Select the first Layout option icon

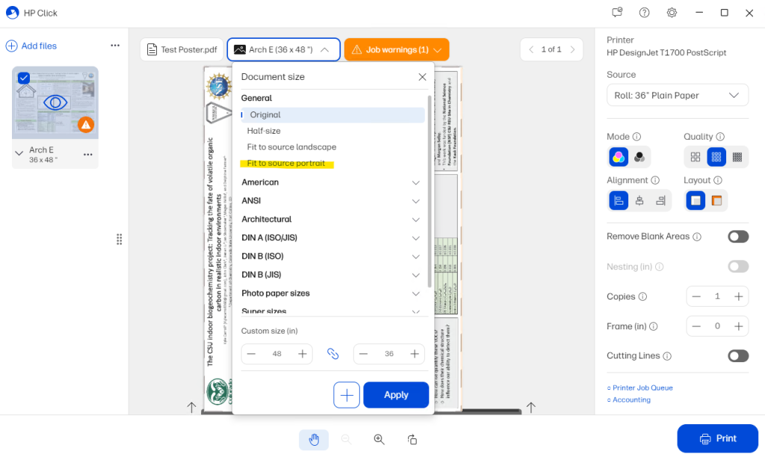pyautogui.click(x=696, y=200)
